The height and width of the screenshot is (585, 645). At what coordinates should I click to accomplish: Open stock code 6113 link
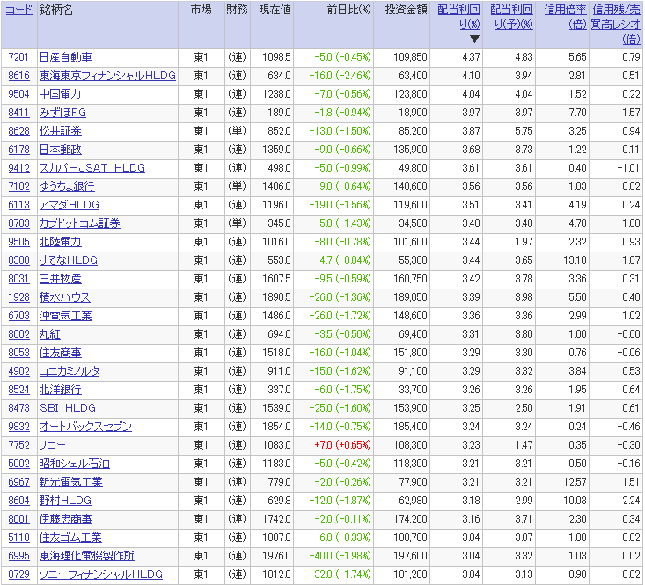19,205
